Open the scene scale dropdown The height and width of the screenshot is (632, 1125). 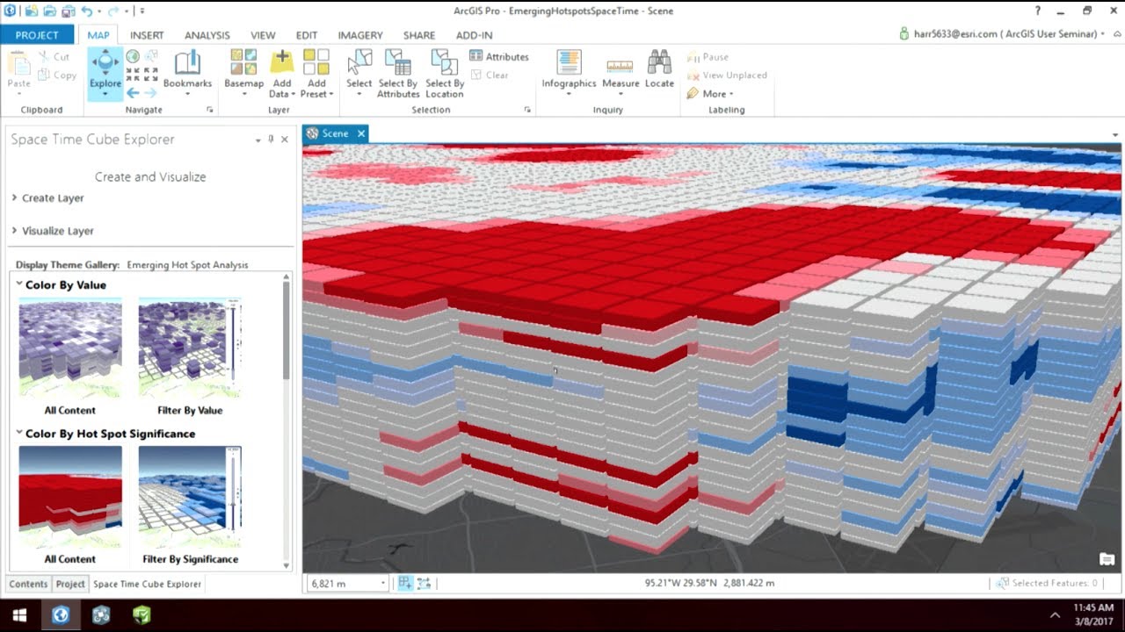(383, 583)
